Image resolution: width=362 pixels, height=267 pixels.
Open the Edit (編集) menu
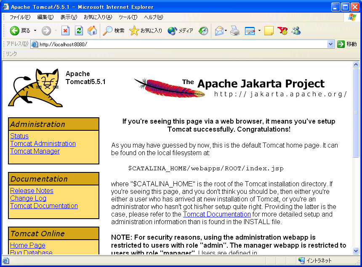(45, 17)
